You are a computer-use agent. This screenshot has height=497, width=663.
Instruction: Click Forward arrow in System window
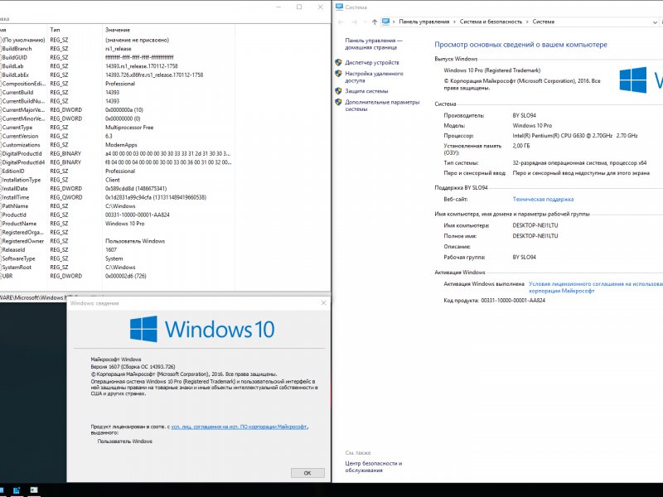tap(355, 22)
